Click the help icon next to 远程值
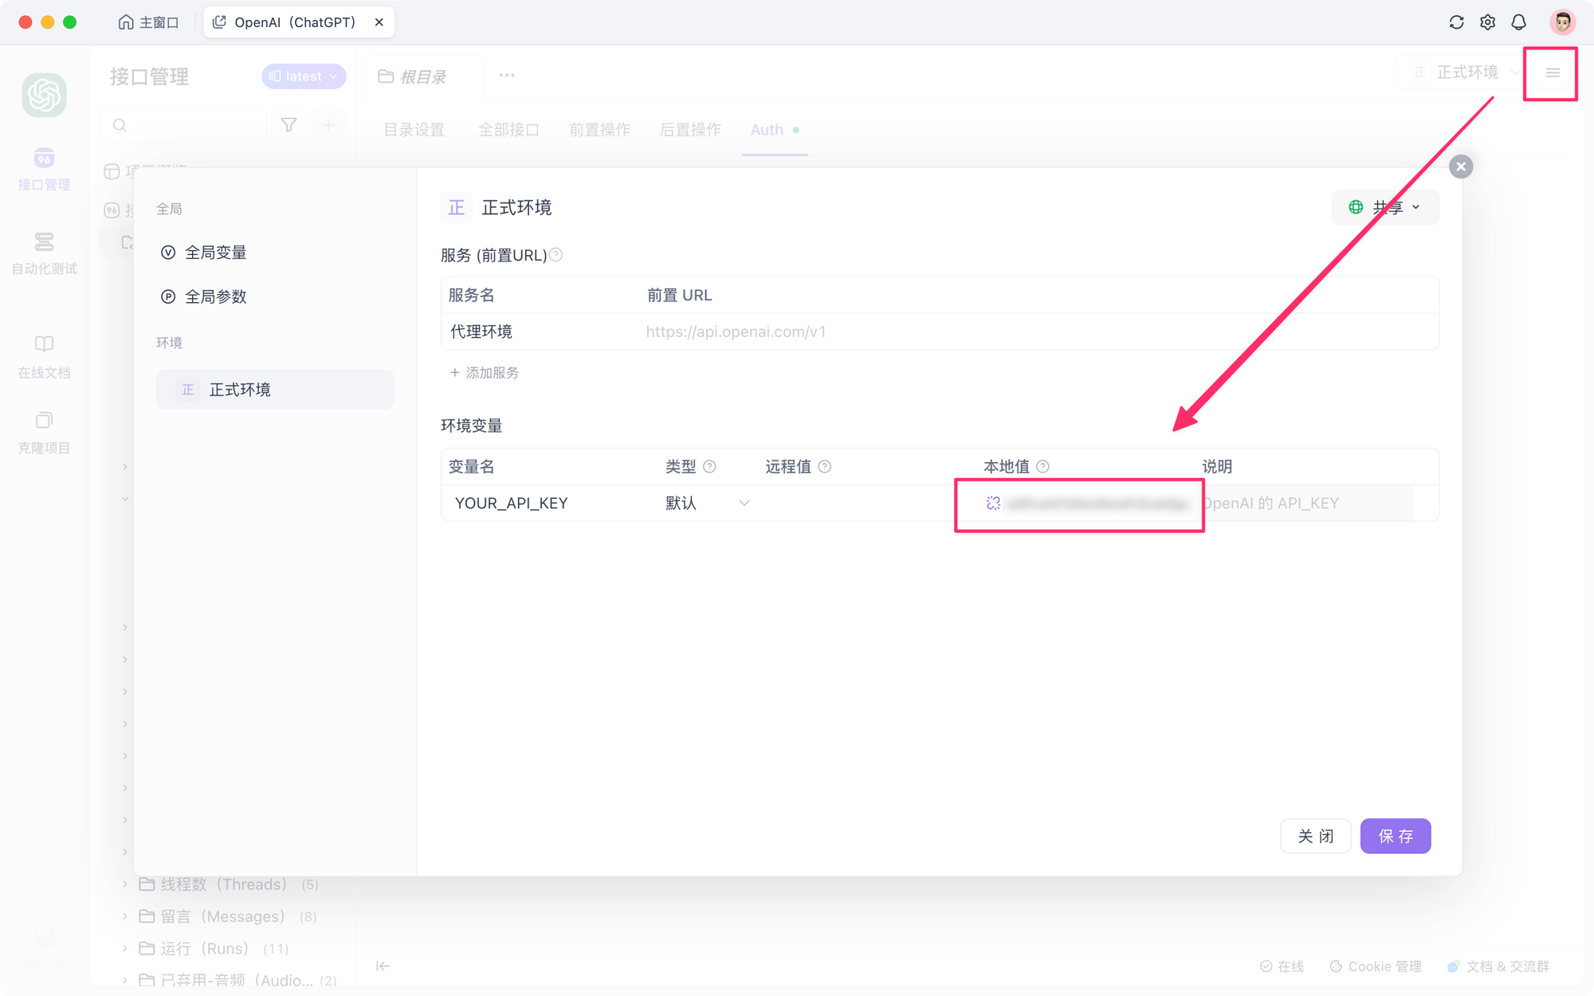 coord(825,467)
